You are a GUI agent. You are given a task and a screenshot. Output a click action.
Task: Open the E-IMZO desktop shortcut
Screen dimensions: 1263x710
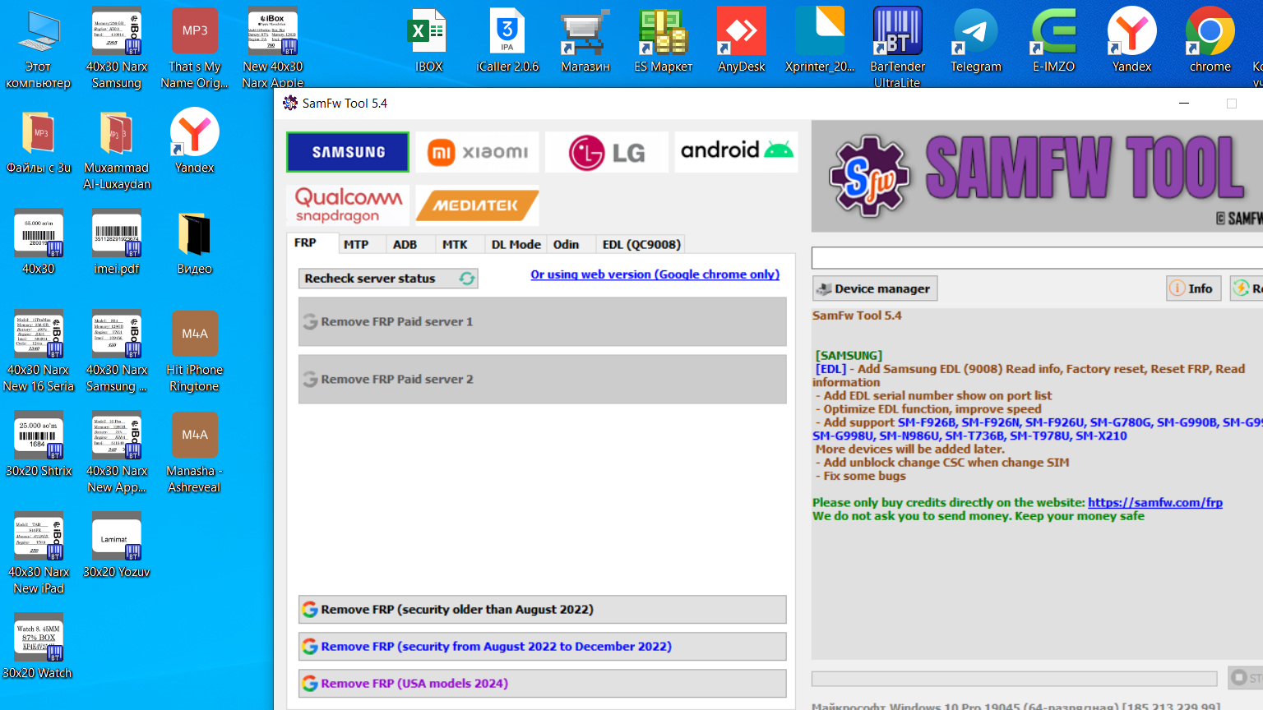click(x=1054, y=41)
